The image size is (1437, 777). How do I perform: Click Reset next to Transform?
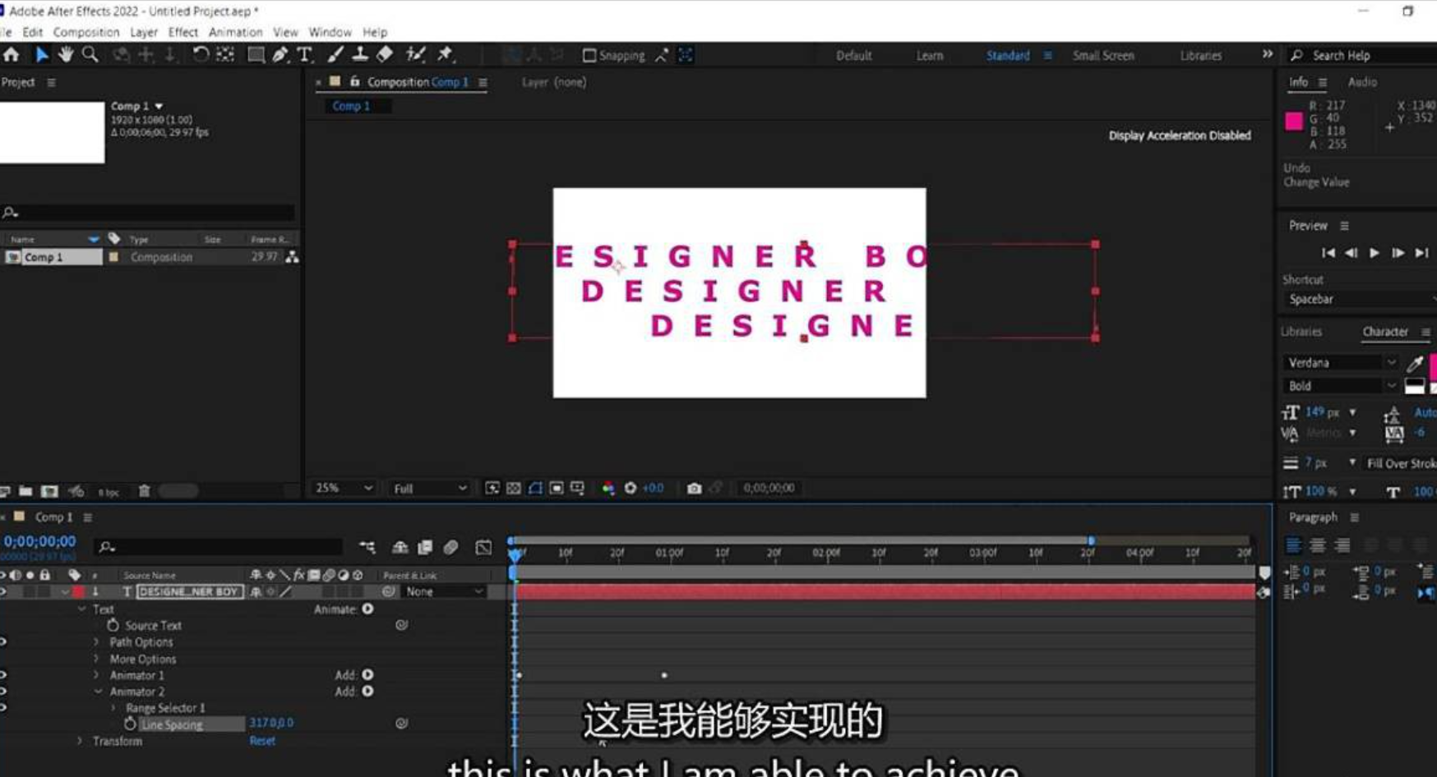pyautogui.click(x=262, y=741)
